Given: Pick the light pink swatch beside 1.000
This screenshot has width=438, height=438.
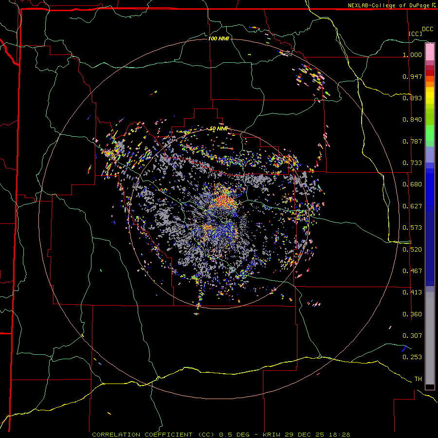Looking at the screenshot, I should (x=430, y=52).
